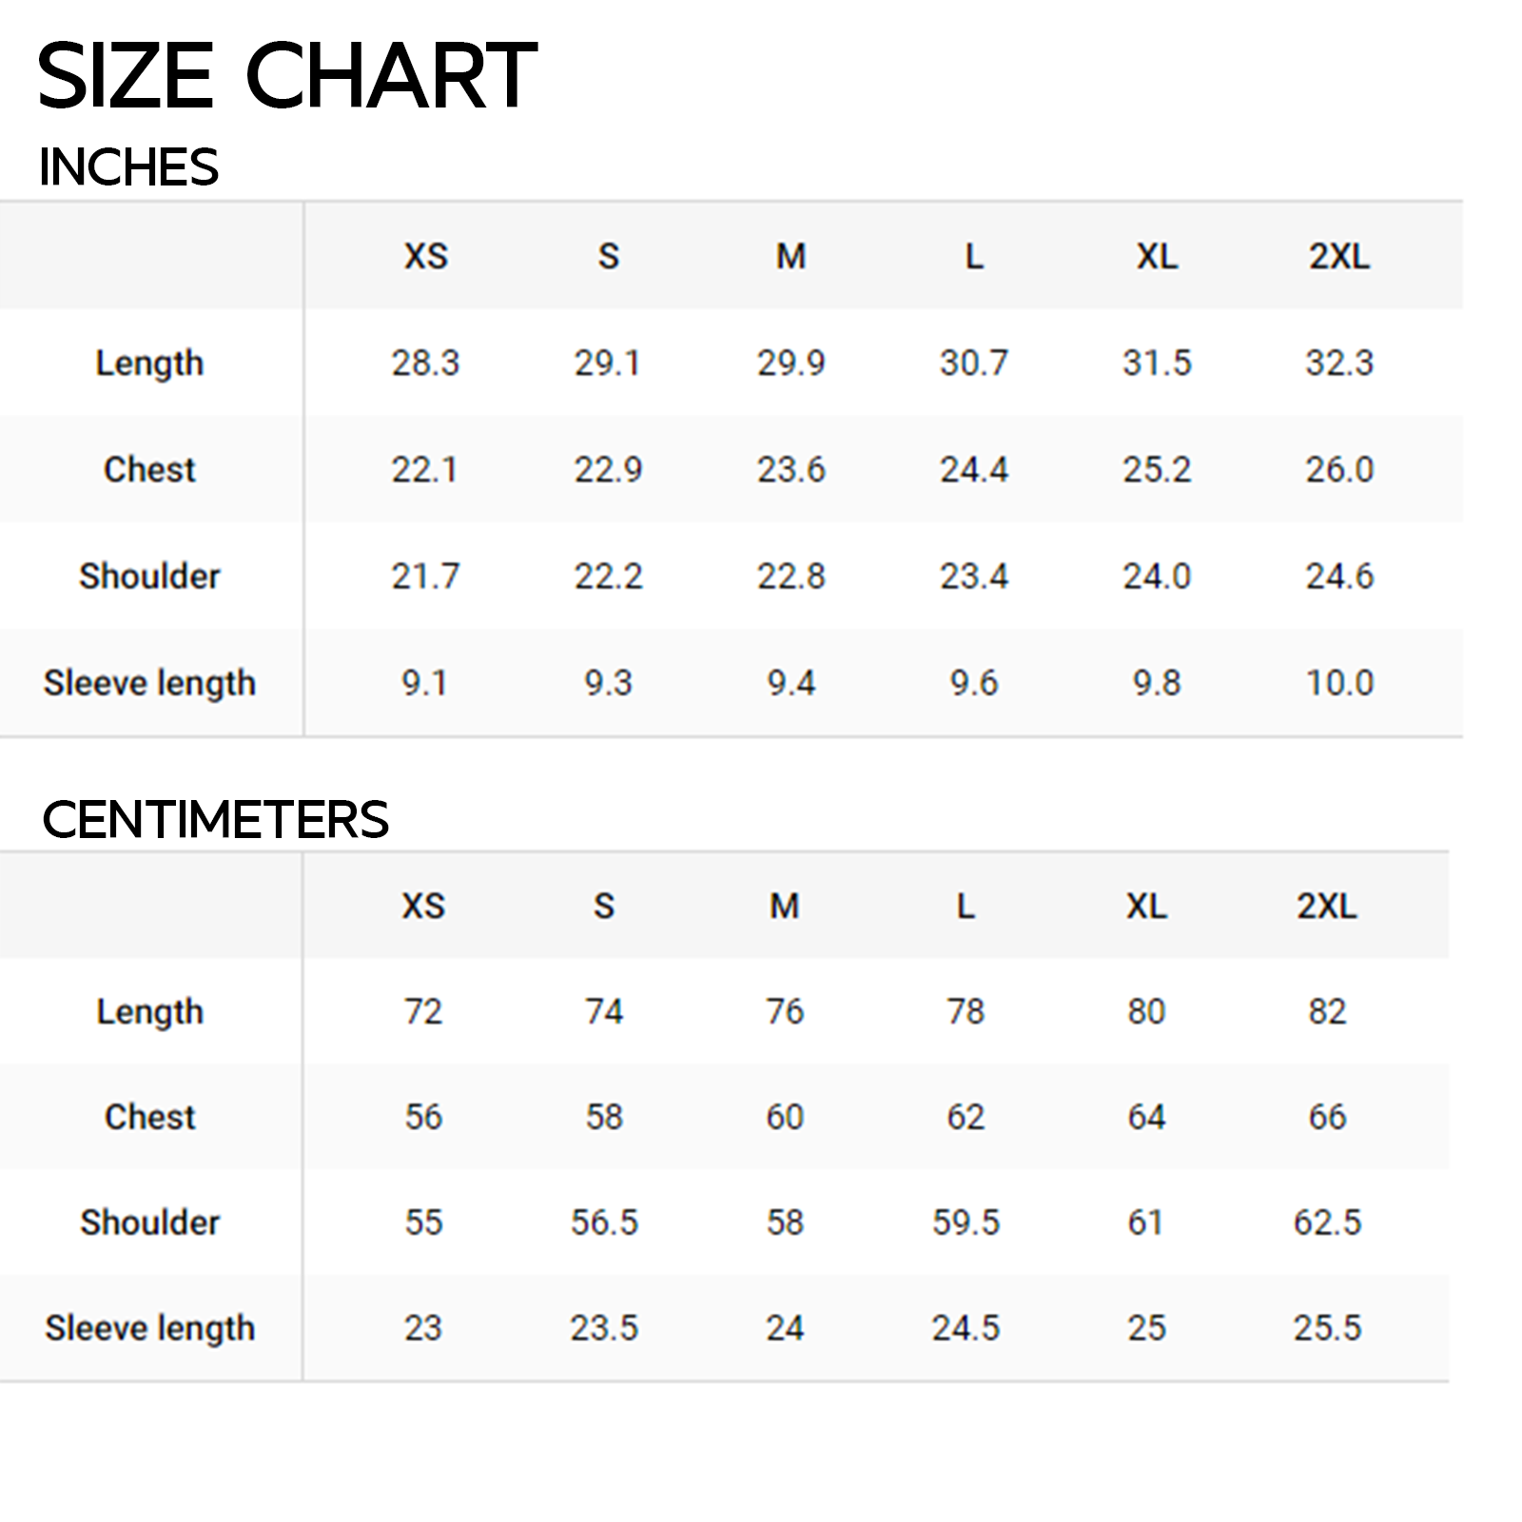
Task: Select the XS column header in inches table
Action: tap(425, 256)
